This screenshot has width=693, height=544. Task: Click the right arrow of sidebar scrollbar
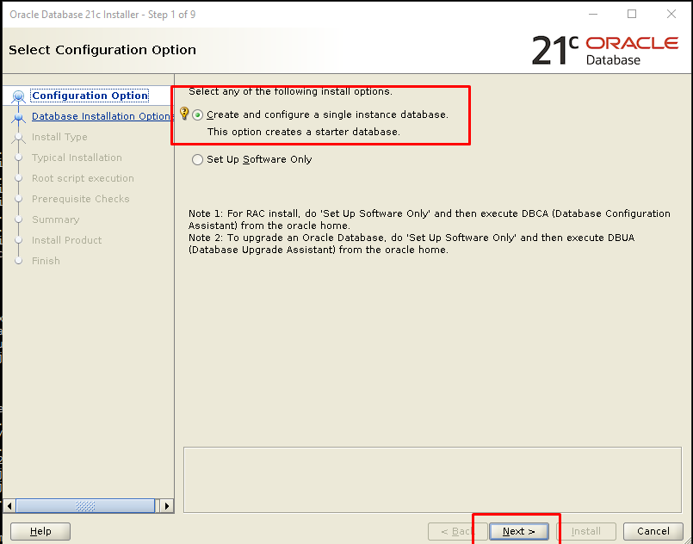point(167,505)
